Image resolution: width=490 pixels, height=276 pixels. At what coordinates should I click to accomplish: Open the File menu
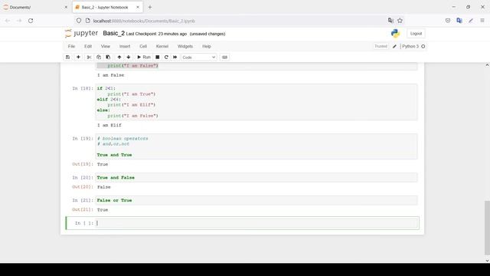[x=71, y=46]
